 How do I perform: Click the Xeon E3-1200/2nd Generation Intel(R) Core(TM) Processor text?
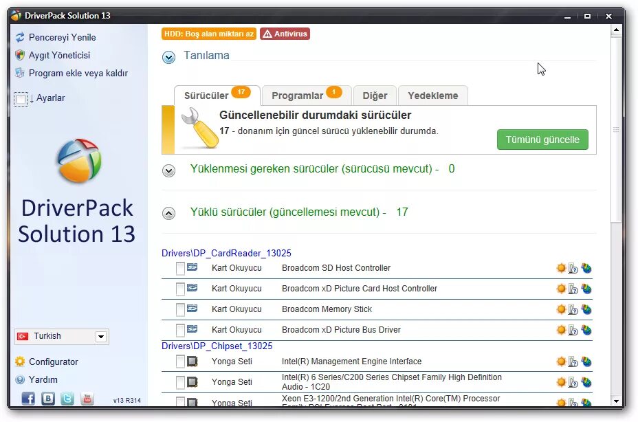[x=390, y=399]
